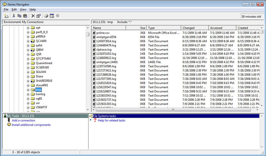
Task: Expand the opt folder node
Action: pyautogui.click(x=28, y=28)
